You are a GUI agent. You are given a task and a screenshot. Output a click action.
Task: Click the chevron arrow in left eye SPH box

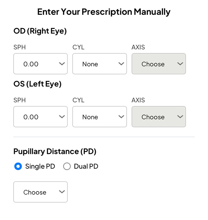coord(62,117)
